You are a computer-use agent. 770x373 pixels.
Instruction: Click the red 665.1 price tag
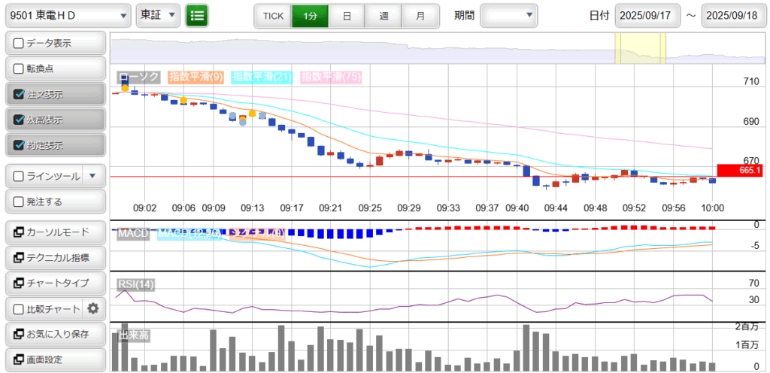(741, 170)
